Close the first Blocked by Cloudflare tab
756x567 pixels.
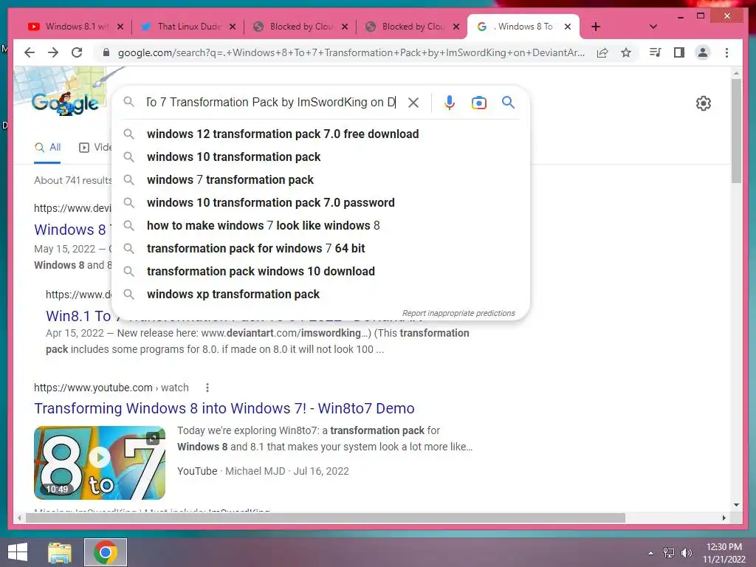(345, 27)
